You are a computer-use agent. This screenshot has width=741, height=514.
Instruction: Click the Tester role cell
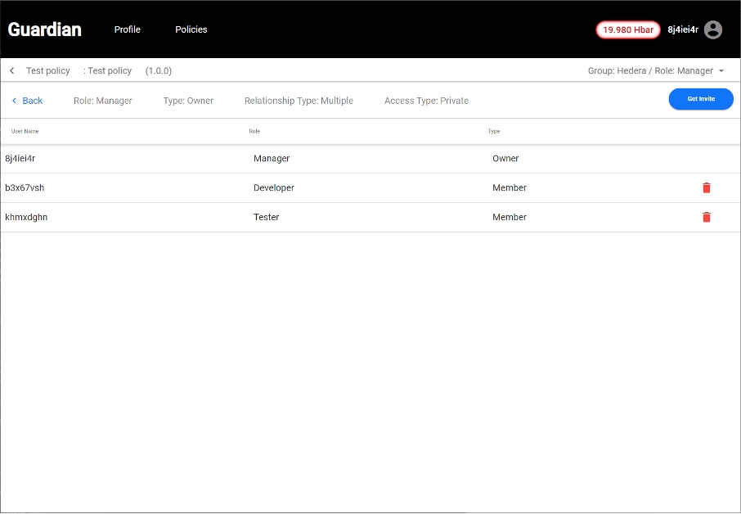coord(267,218)
